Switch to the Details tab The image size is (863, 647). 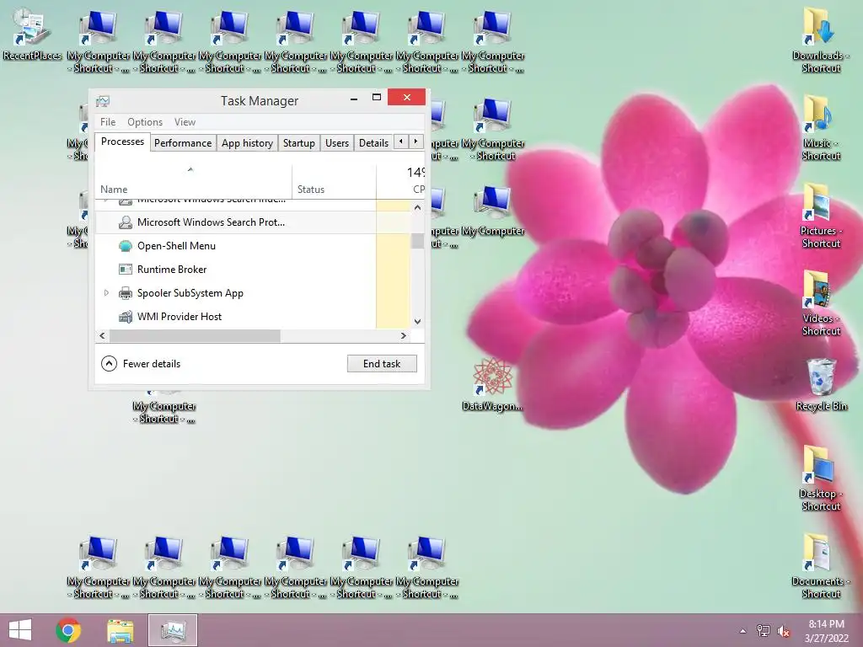(373, 143)
